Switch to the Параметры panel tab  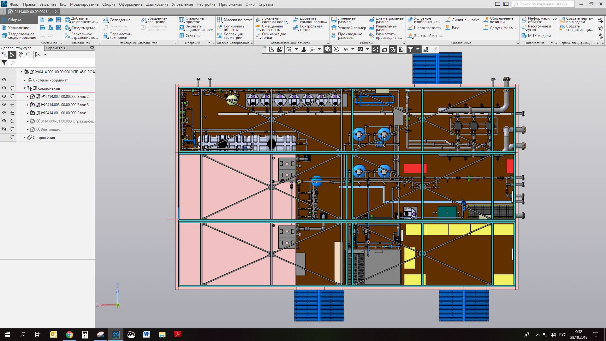(x=56, y=48)
